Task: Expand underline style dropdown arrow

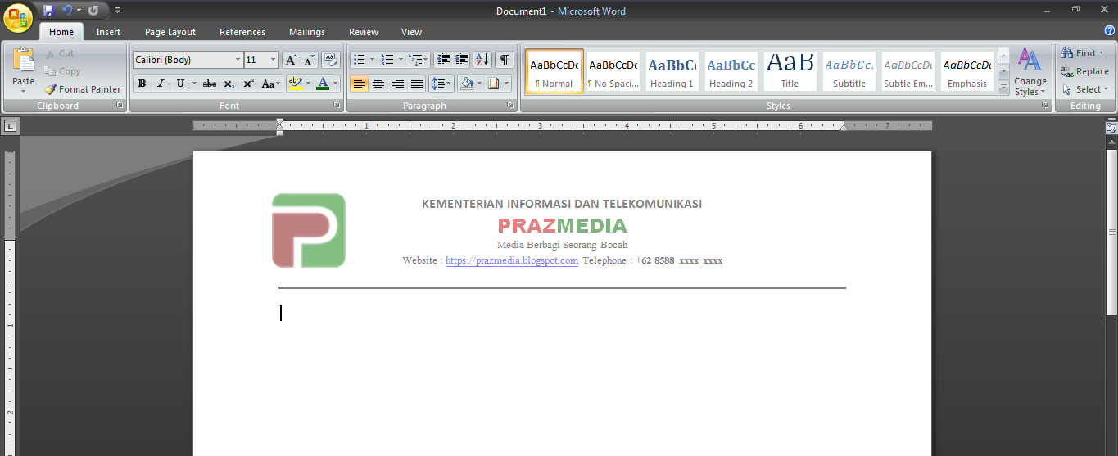Action: (194, 84)
